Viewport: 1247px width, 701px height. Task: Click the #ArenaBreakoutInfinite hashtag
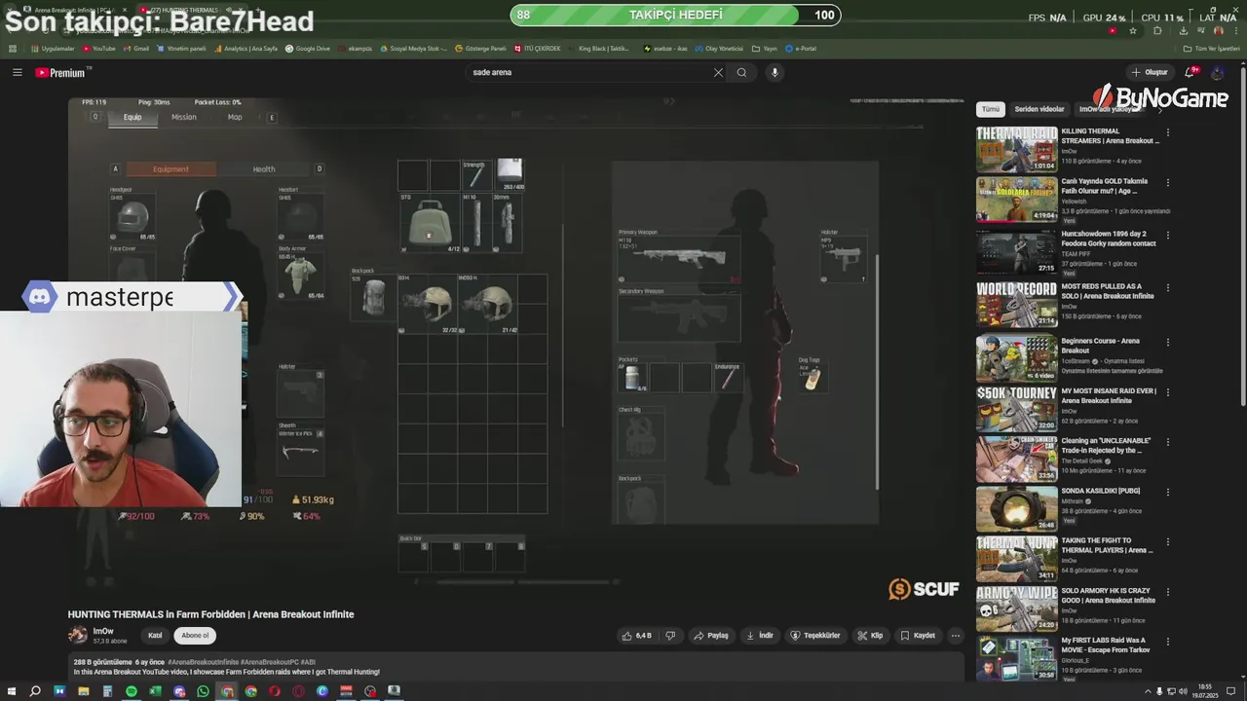click(204, 662)
